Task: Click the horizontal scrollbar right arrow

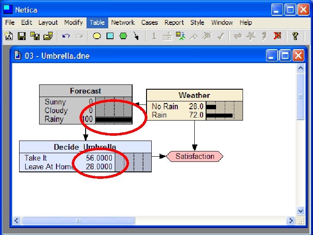Action: [x=291, y=221]
